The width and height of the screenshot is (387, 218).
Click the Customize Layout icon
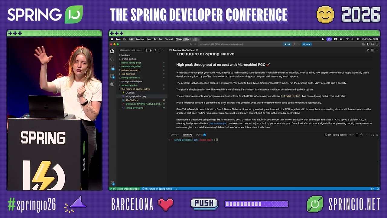364,44
